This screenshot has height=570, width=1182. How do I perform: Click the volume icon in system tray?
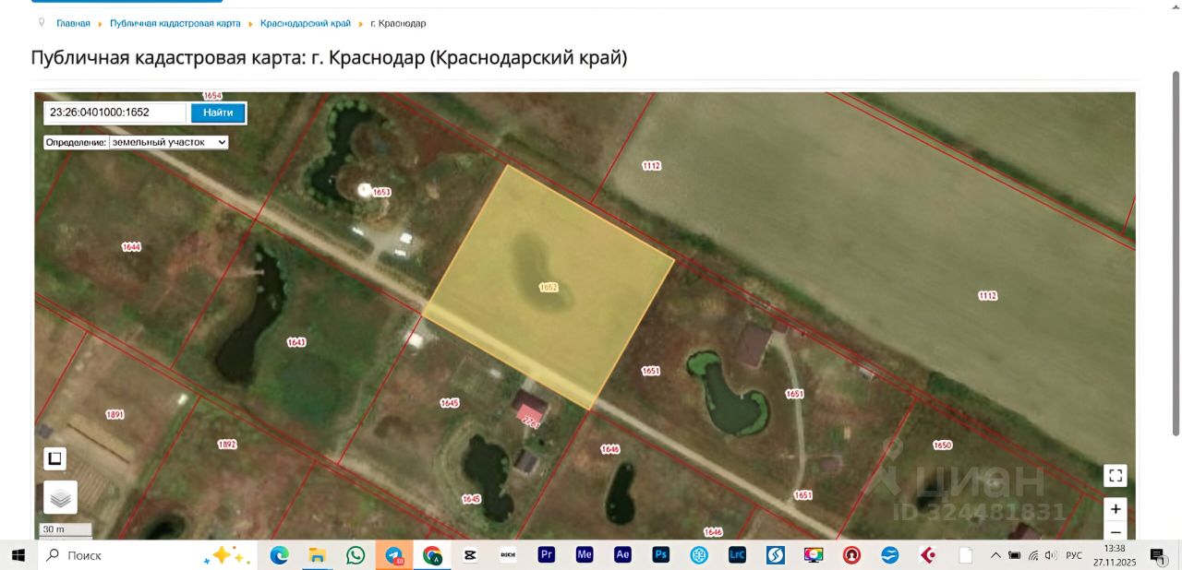pos(1051,555)
